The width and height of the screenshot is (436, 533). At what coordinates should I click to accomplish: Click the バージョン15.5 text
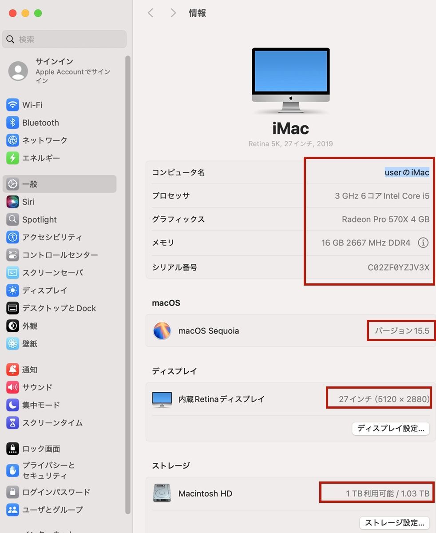pos(402,331)
